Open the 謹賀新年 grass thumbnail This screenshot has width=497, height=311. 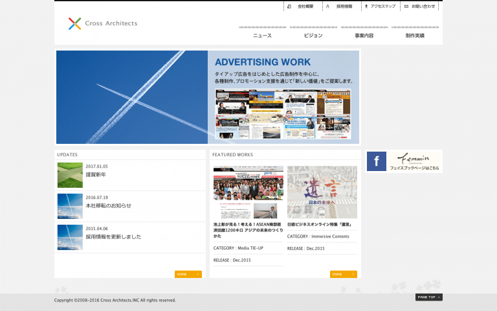(70, 175)
